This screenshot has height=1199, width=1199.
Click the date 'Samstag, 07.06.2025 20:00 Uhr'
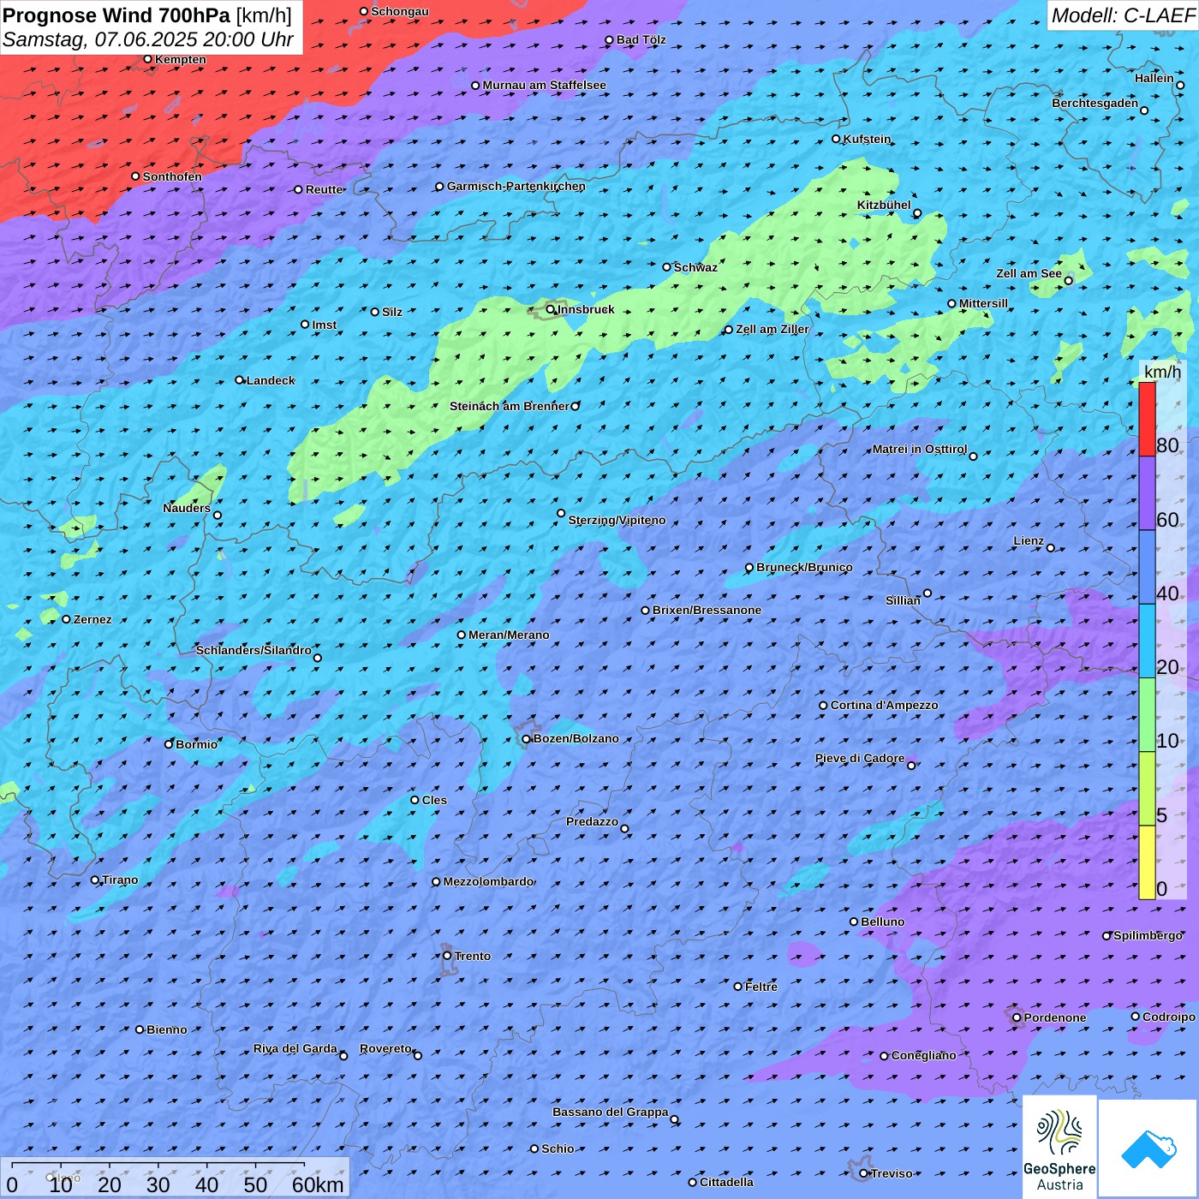[148, 39]
